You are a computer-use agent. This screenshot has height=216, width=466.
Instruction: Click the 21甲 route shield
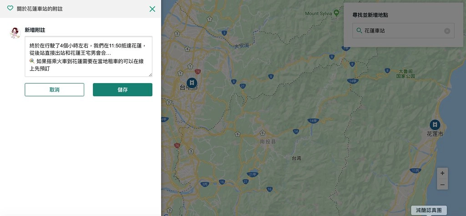coord(252,175)
